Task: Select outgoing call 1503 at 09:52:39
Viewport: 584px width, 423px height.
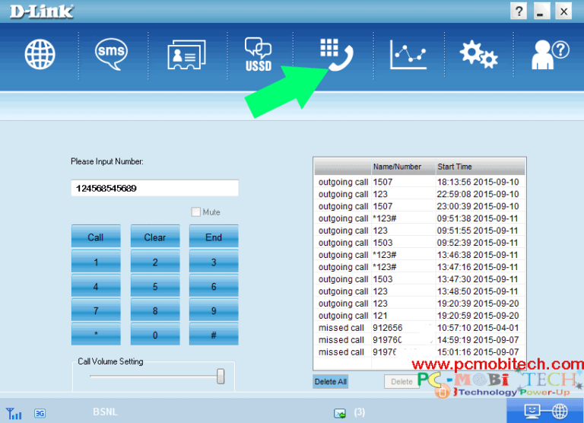Action: pos(420,243)
